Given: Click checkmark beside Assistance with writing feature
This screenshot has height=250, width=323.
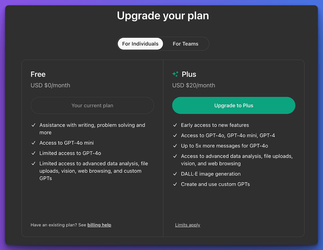Looking at the screenshot, I should (34, 125).
